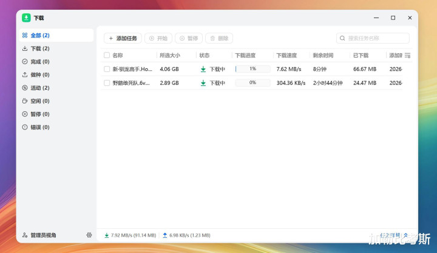Click the 错误 (0) error warning icon
437x253 pixels.
click(25, 127)
